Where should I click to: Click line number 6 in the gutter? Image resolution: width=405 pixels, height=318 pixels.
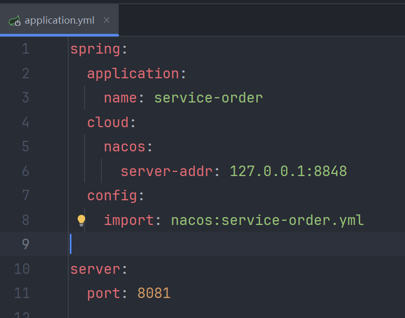point(26,171)
